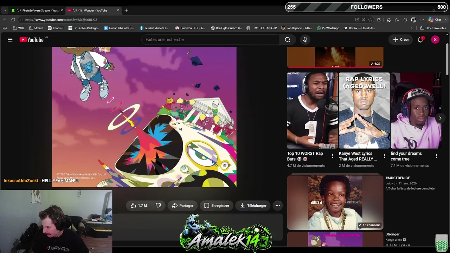This screenshot has width=450, height=253.
Task: View site information lock icon
Action: pyautogui.click(x=21, y=20)
